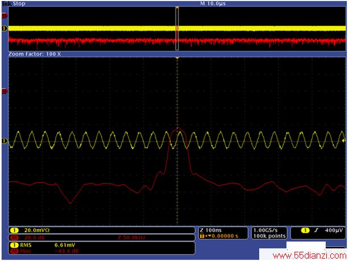
Task: Click the 400µV trigger level readout
Action: tap(334, 230)
